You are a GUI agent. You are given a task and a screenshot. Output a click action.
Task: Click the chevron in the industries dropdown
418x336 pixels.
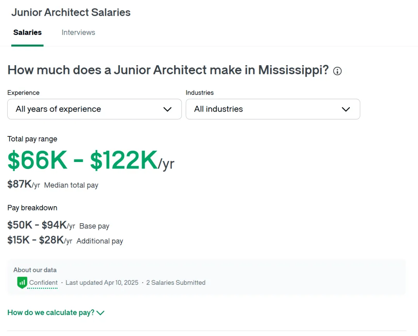click(x=346, y=109)
